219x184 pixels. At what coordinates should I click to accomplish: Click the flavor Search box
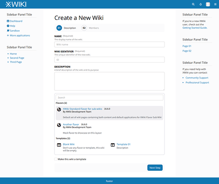[109, 98]
